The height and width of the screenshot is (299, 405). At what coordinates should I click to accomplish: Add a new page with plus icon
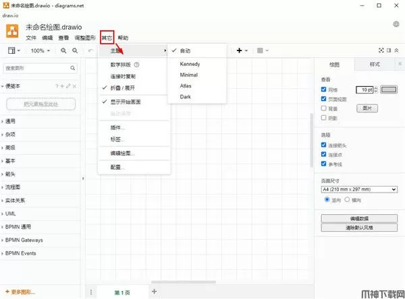pos(154,291)
